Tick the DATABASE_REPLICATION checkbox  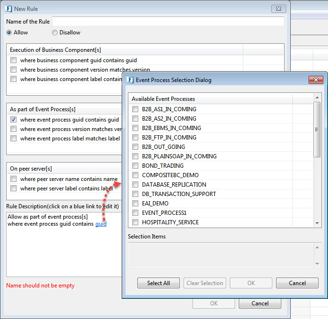click(135, 184)
